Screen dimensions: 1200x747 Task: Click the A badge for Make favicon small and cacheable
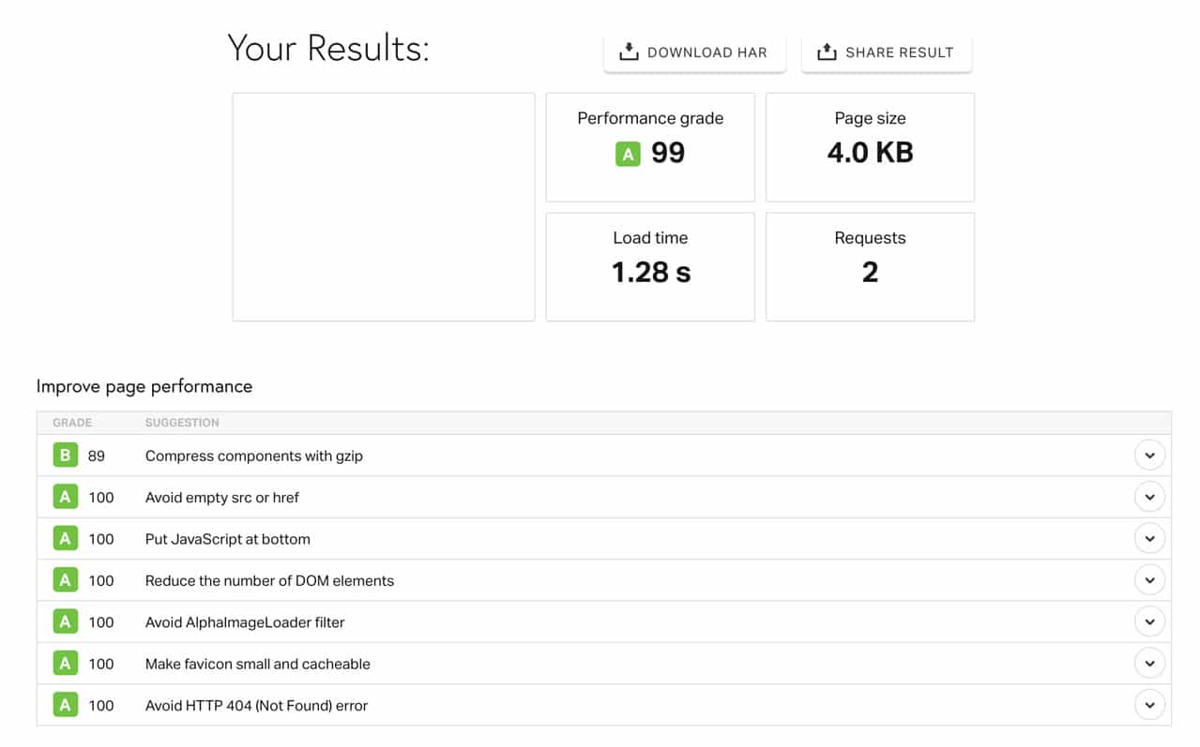click(x=65, y=663)
